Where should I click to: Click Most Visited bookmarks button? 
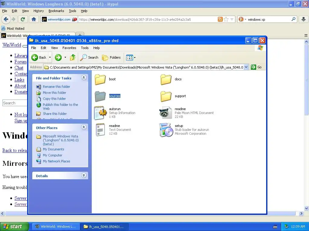(13, 29)
